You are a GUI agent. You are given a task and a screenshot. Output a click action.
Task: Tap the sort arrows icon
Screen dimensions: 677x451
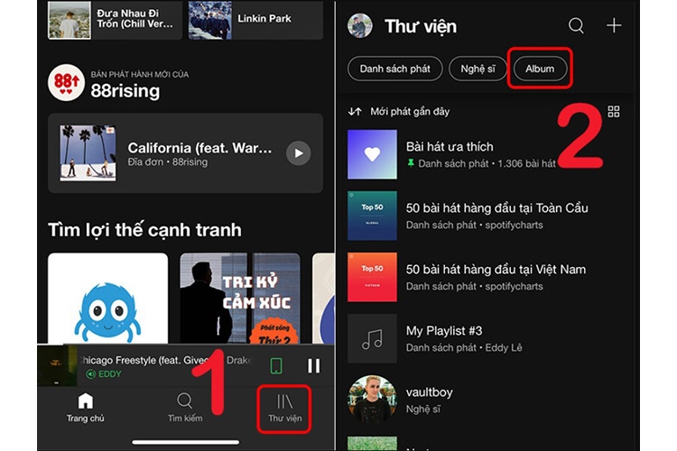(x=355, y=112)
